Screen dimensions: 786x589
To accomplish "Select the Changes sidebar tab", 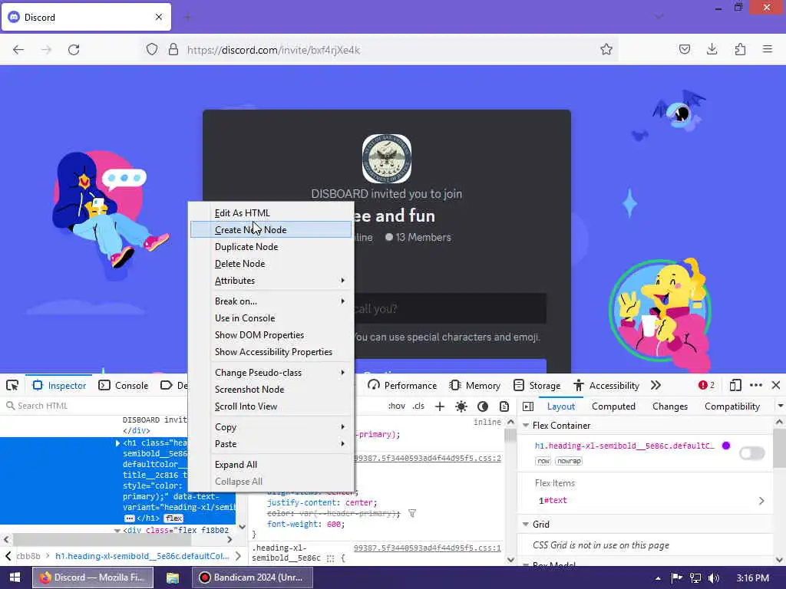I will point(669,406).
